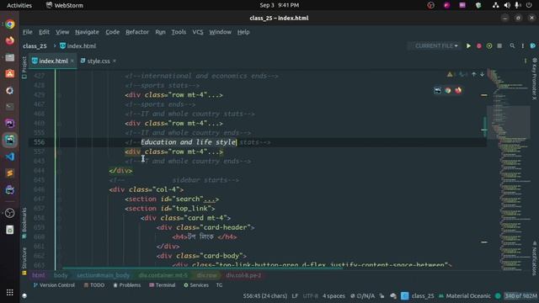Switch to the style.css editor tab
The height and width of the screenshot is (303, 539).
(99, 61)
